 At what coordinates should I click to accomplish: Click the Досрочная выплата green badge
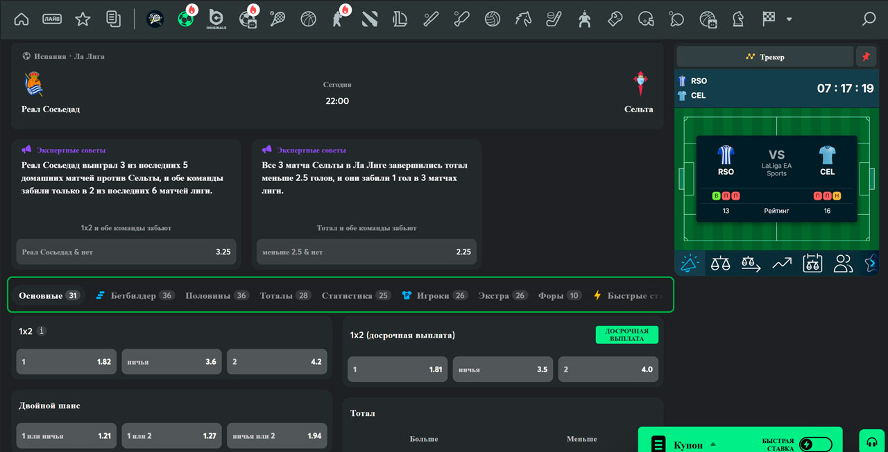[627, 335]
